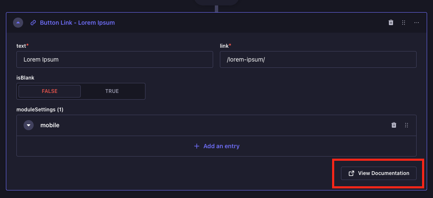Set isBlank to FALSE
This screenshot has width=433, height=198.
click(50, 91)
